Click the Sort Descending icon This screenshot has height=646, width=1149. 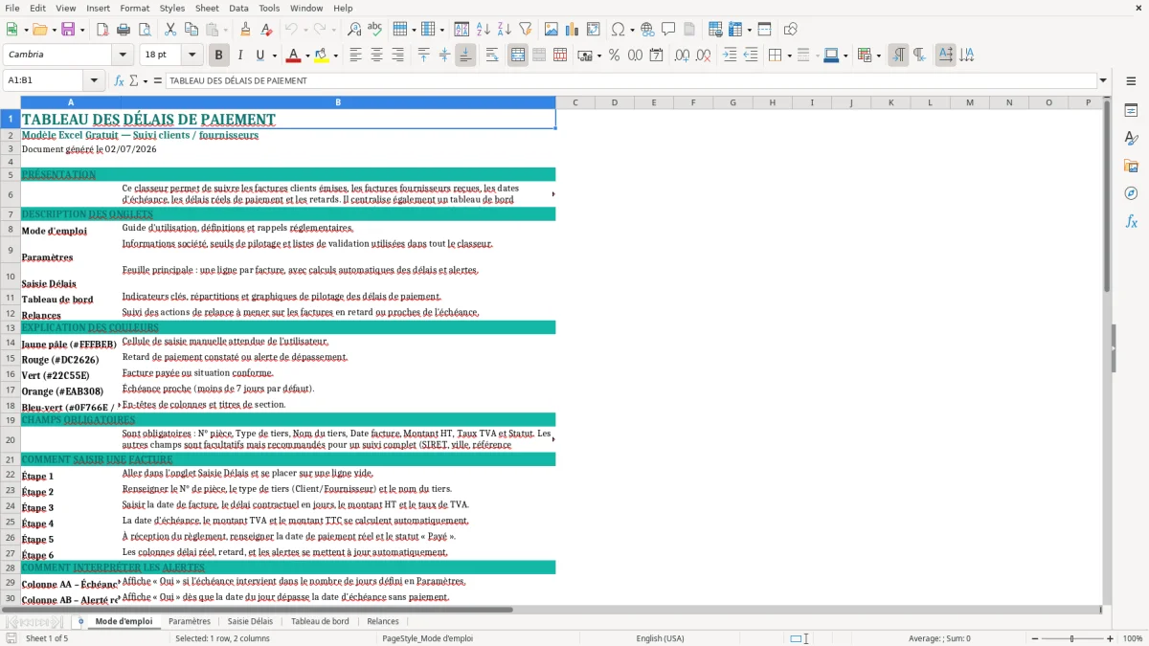click(x=504, y=30)
